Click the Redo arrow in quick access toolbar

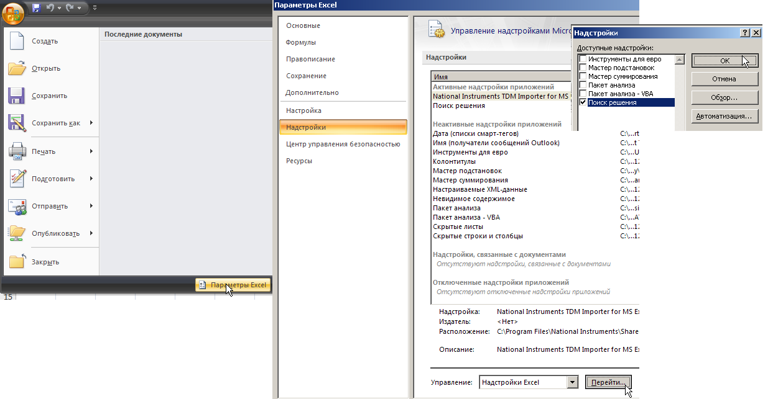(69, 8)
